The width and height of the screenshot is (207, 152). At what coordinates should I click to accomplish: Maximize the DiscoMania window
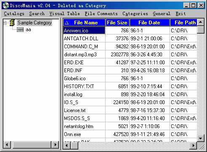(x=193, y=5)
